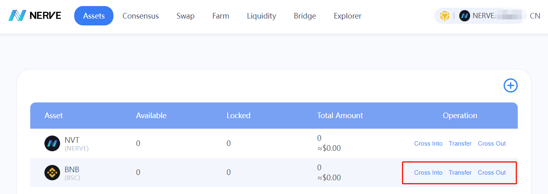The image size is (548, 194).
Task: Navigate to Farm
Action: (221, 16)
